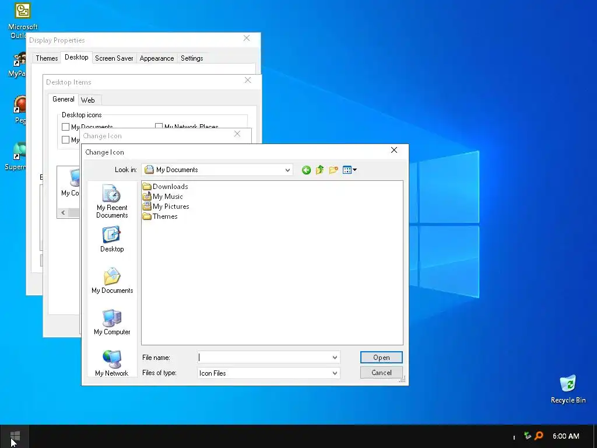
Task: Click the Open button
Action: click(381, 358)
